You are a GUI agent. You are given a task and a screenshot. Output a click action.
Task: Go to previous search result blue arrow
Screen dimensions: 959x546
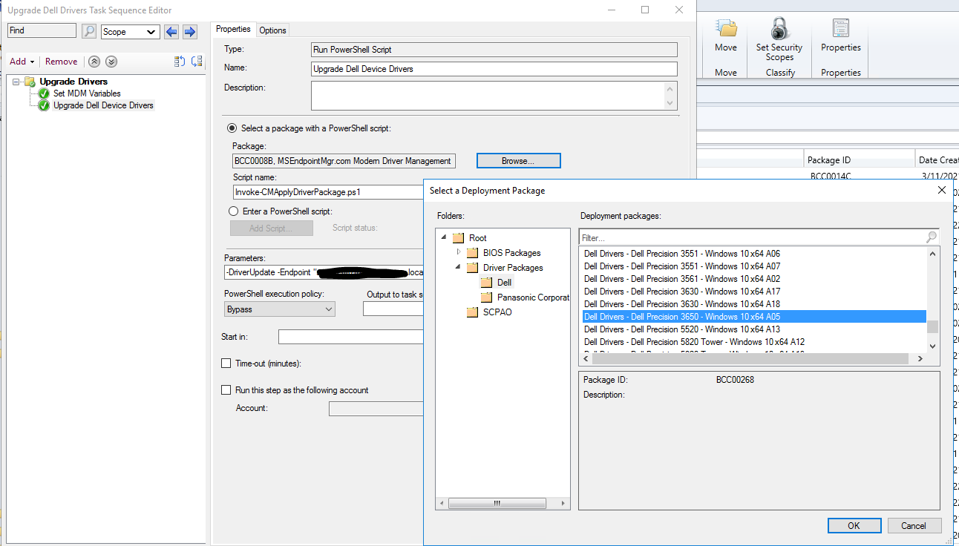click(171, 31)
